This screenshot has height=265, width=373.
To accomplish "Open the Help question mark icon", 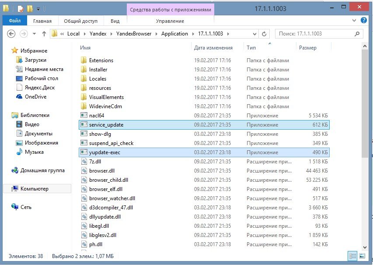I will coord(363,20).
